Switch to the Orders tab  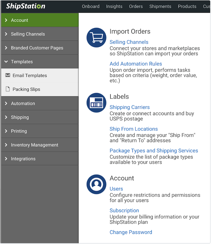click(136, 7)
